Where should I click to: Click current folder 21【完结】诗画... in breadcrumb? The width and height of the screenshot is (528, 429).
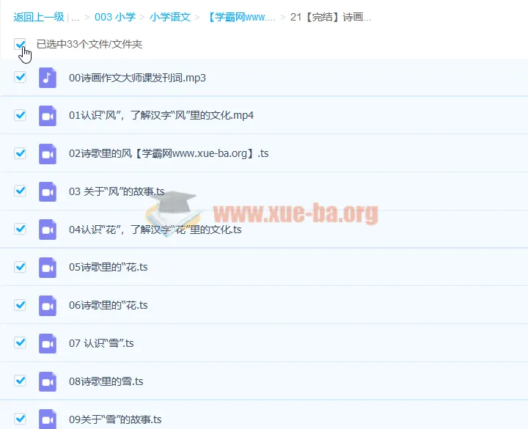331,17
